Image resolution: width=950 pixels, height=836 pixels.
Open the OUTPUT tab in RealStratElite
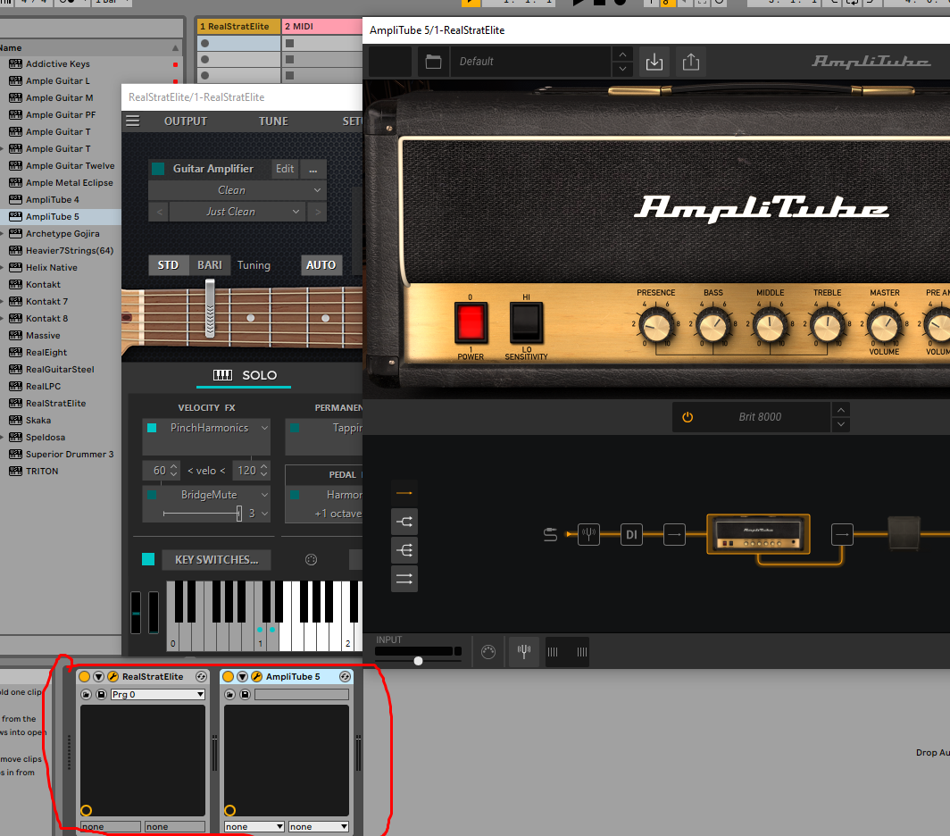pyautogui.click(x=186, y=121)
